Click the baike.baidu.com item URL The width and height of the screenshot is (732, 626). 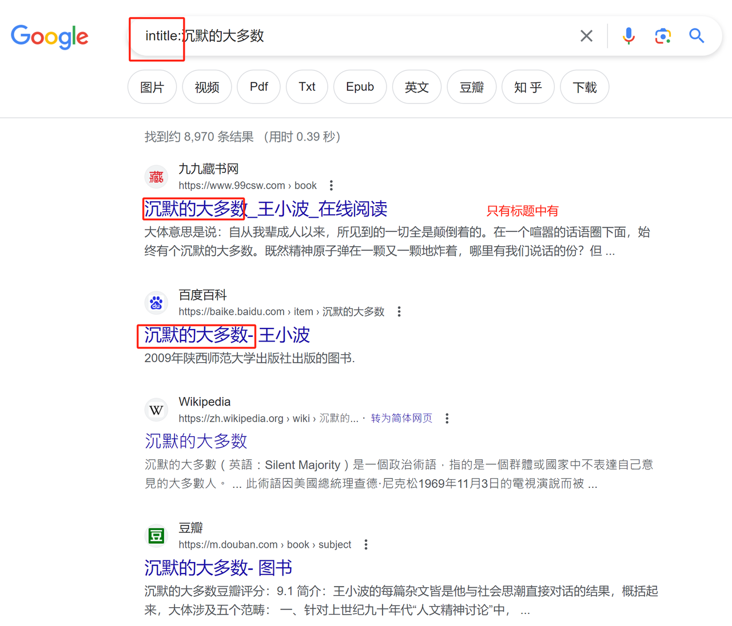281,312
